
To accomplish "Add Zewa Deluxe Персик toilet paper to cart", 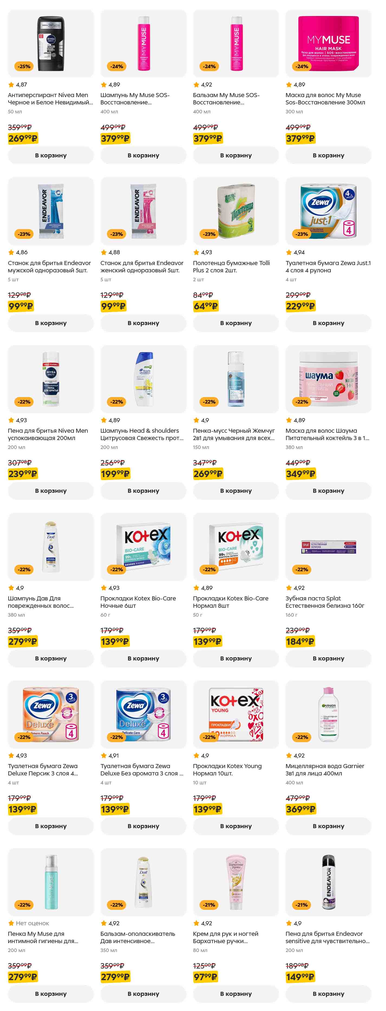I will pyautogui.click(x=51, y=826).
